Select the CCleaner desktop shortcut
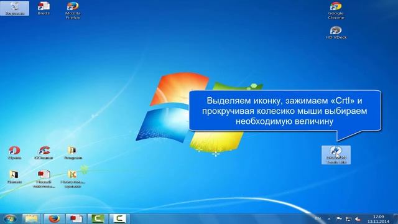 point(44,152)
